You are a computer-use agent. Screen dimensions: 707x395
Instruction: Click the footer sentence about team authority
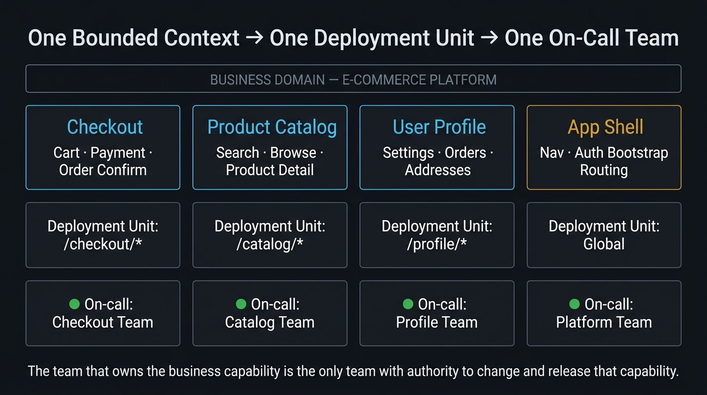(353, 371)
